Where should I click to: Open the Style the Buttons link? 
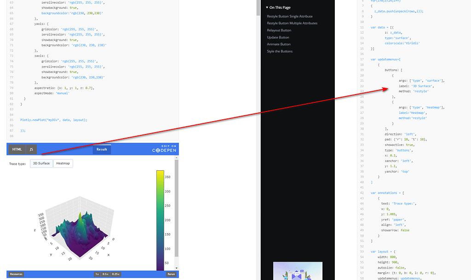[281, 51]
